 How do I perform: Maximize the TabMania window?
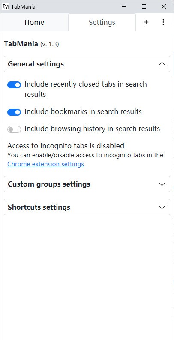tap(144, 7)
